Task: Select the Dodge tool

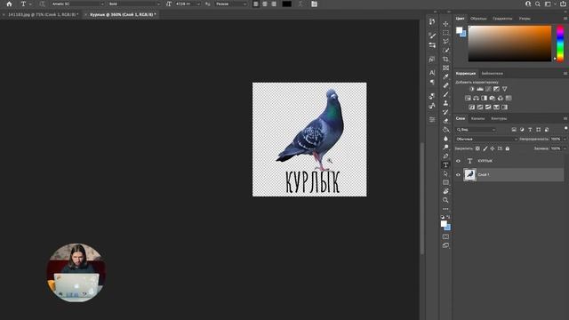Action: 445,148
